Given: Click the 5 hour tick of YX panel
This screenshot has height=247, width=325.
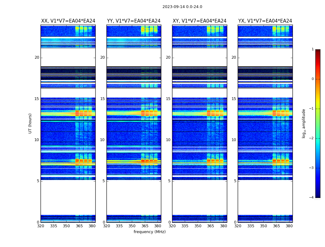Looking at the screenshot, I should pos(235,181).
